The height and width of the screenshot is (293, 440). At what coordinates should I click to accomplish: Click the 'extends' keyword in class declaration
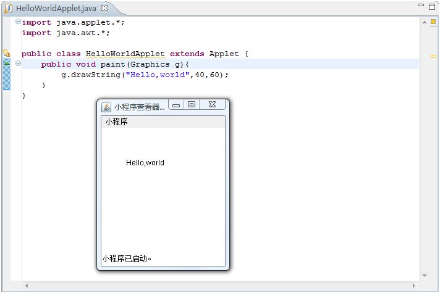click(187, 54)
